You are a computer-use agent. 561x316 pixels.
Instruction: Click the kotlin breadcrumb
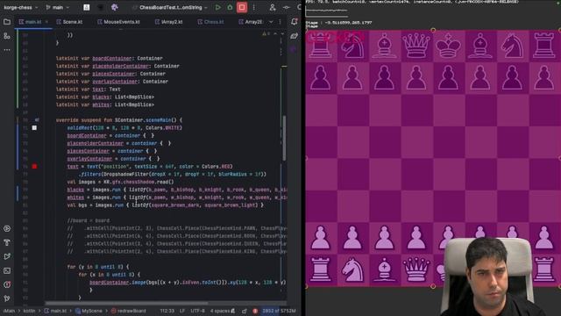pos(29,311)
